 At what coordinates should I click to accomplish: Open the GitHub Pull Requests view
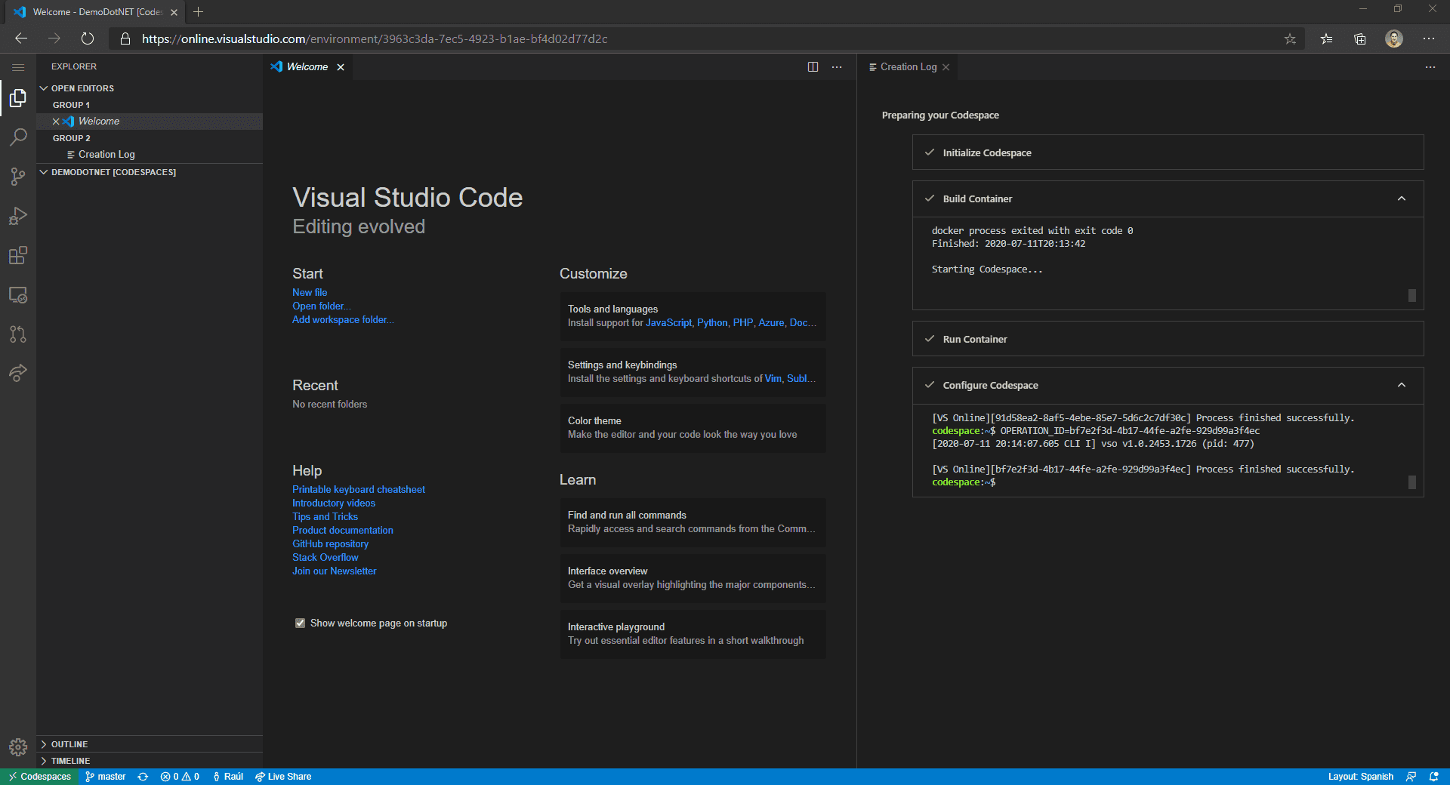click(x=18, y=334)
